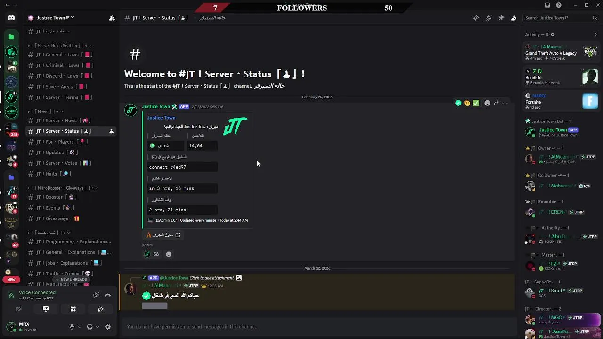Image resolution: width=603 pixels, height=339 pixels.
Task: Jump to NEW UNREADS
Action: pos(71,279)
